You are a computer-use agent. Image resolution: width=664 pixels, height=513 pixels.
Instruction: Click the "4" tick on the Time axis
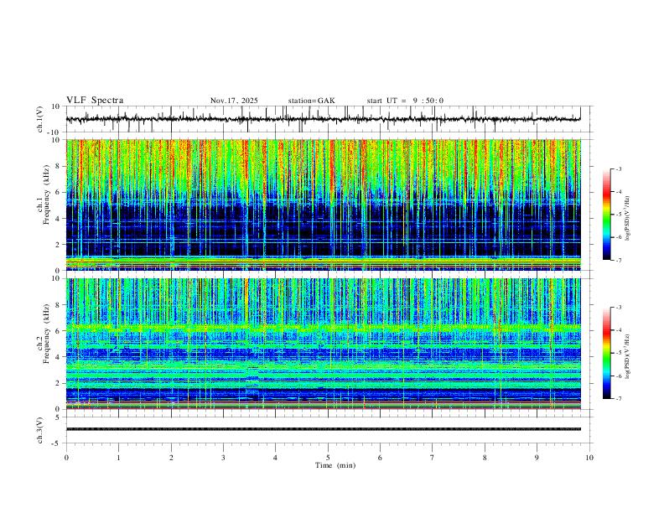(275, 458)
